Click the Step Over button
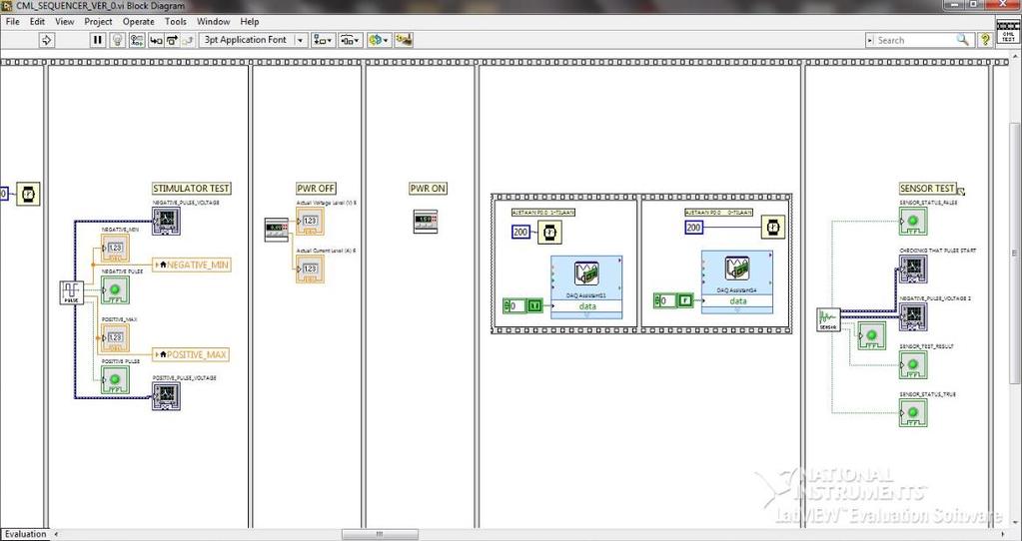 172,40
